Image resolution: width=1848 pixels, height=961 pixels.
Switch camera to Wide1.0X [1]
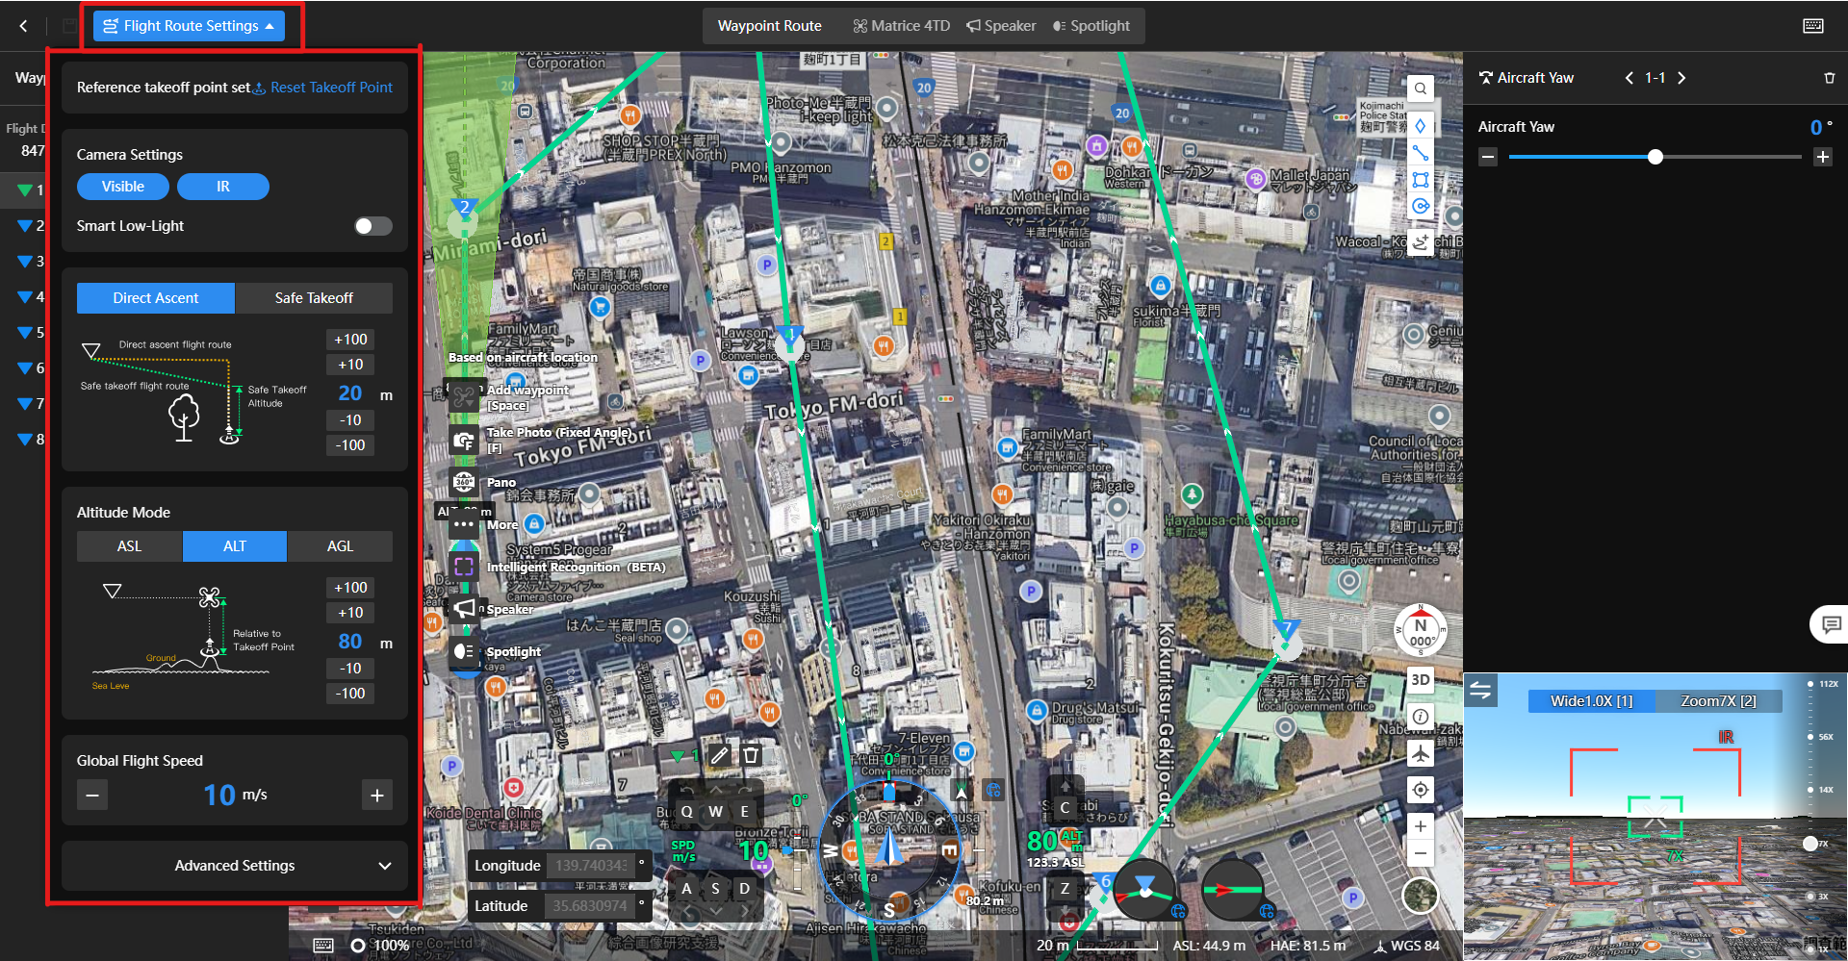tap(1592, 701)
